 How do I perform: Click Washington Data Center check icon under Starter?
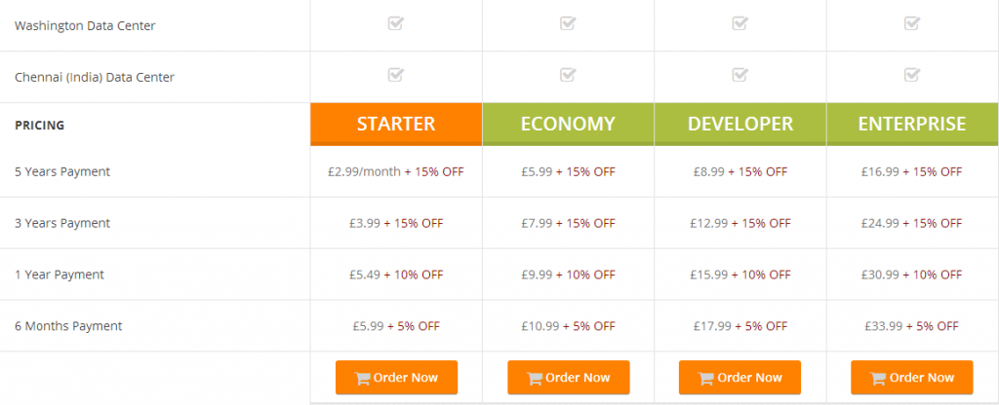click(396, 23)
